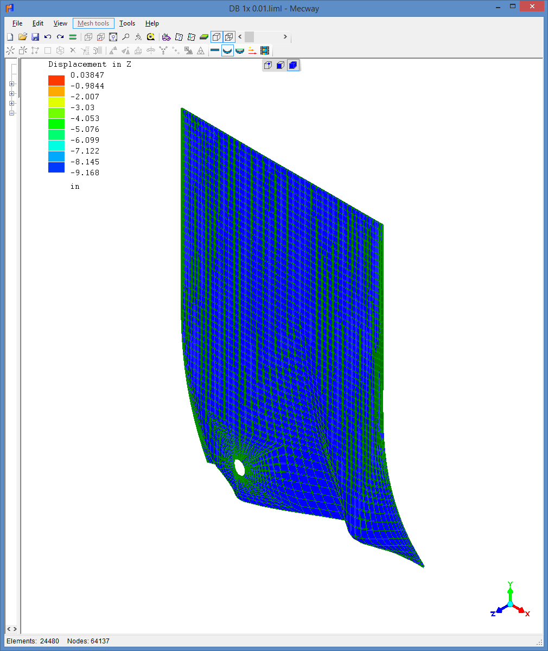Click the left arrow at bottom of outline panel

pyautogui.click(x=8, y=629)
